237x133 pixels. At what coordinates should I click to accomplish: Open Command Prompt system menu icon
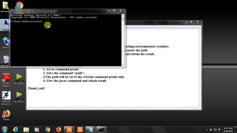pos(11,11)
